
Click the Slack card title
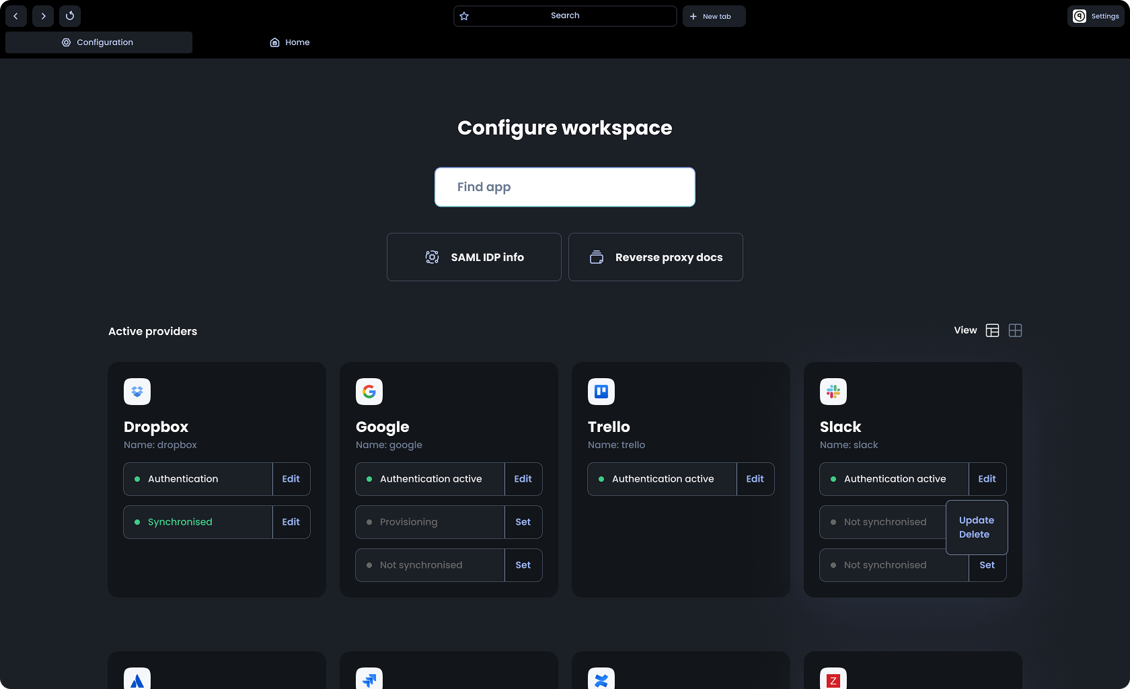point(841,427)
